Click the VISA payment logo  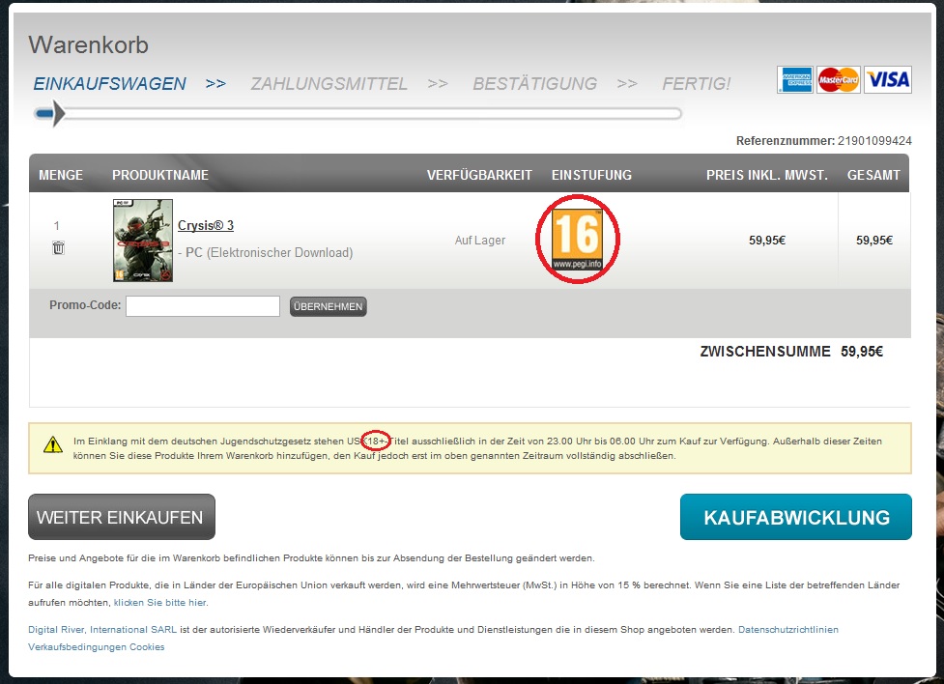click(x=888, y=80)
